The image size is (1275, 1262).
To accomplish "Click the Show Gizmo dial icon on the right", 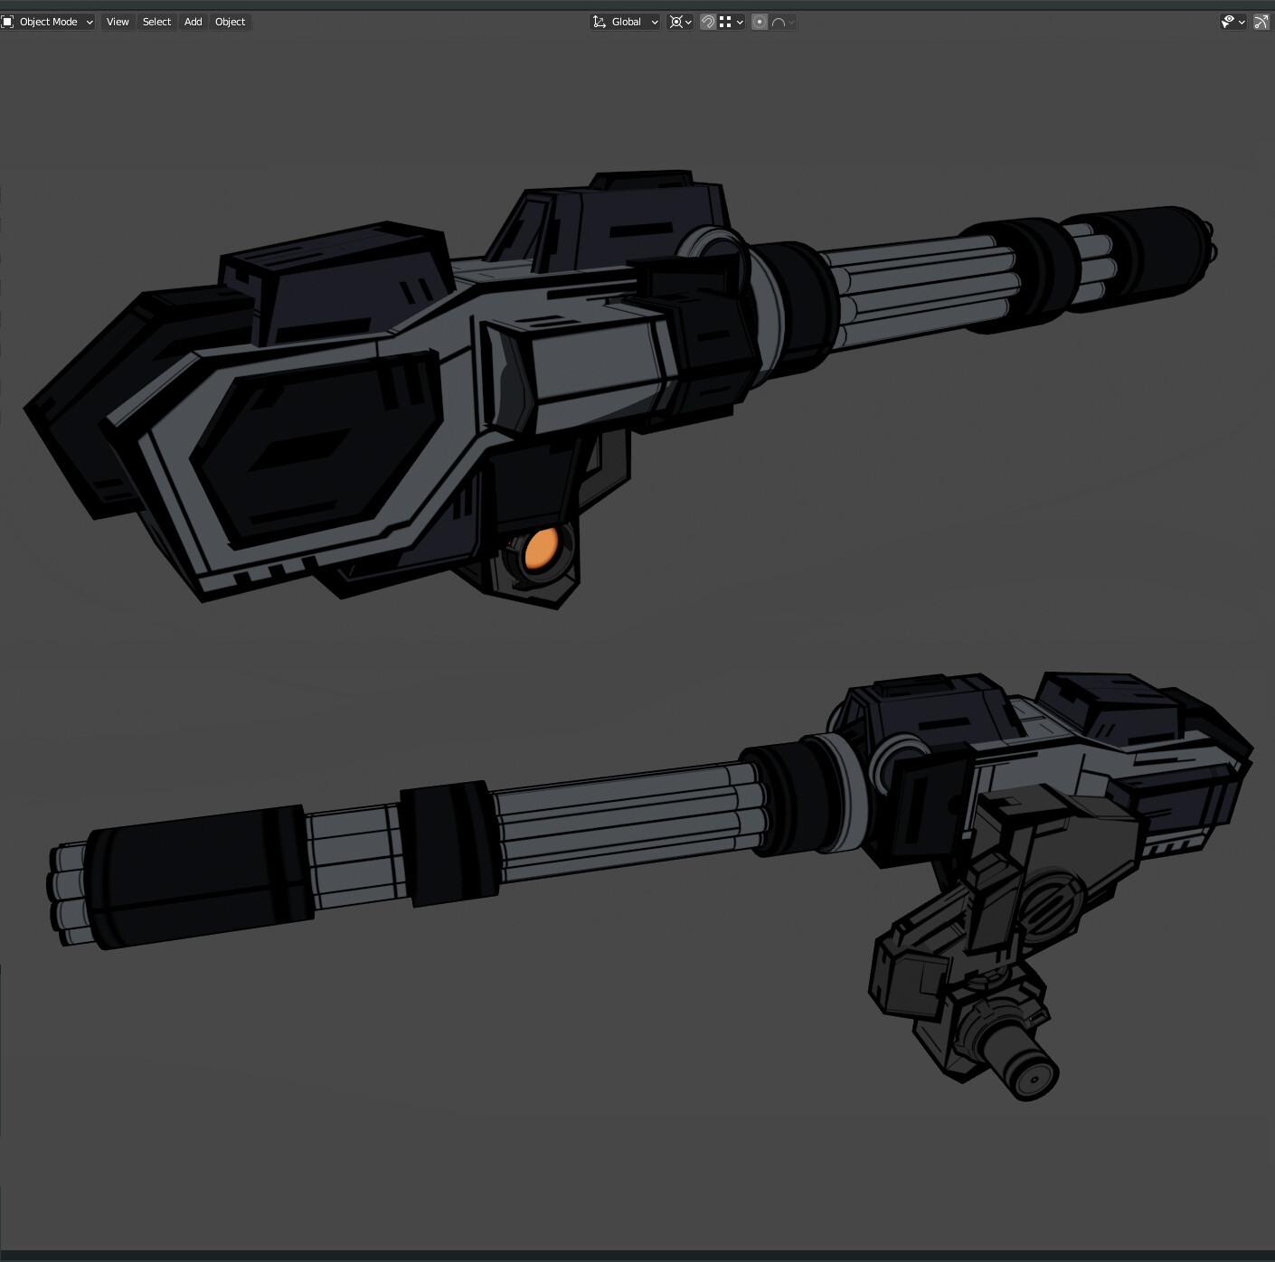I will click(x=1261, y=22).
